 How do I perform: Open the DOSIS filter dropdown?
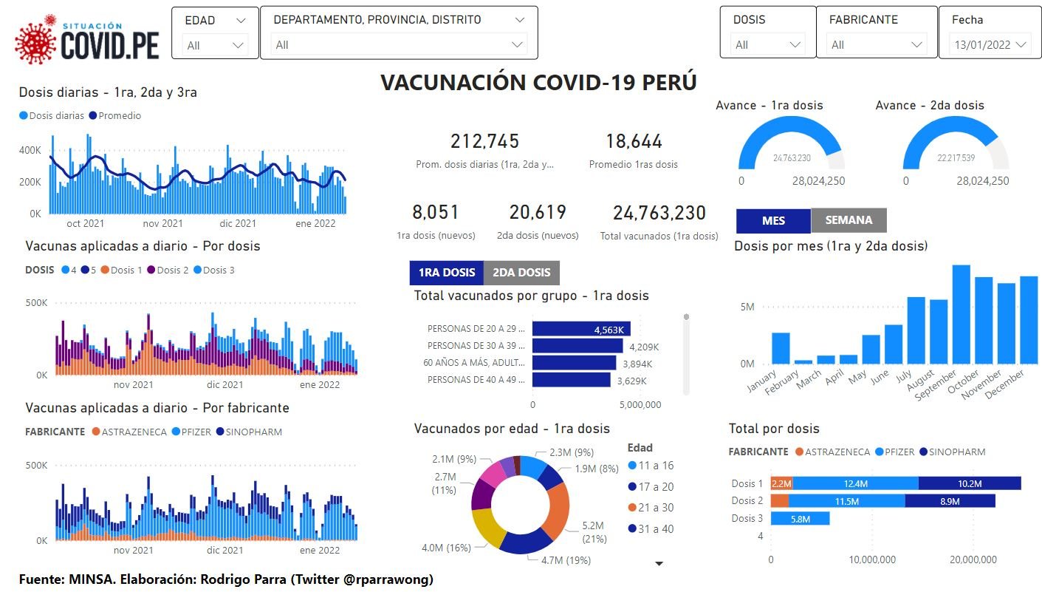click(x=768, y=45)
